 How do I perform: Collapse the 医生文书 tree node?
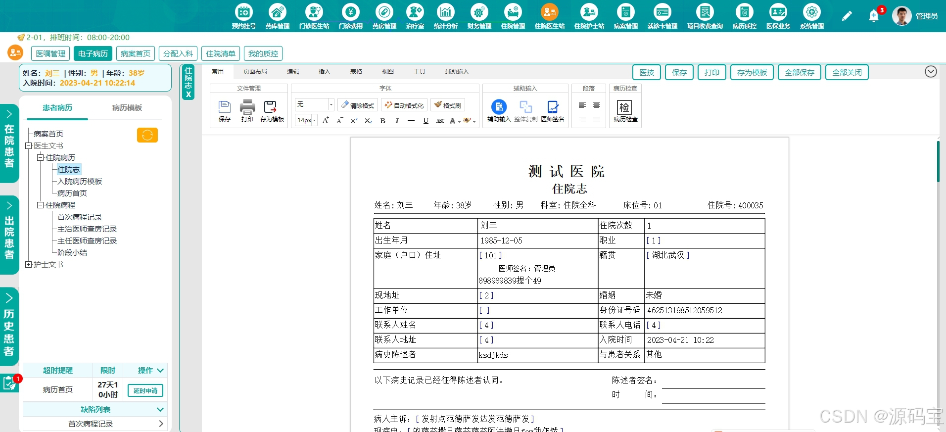click(x=29, y=146)
